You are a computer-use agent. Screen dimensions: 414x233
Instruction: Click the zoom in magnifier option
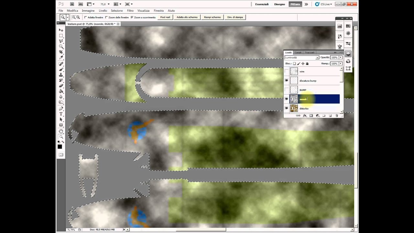pos(74,17)
